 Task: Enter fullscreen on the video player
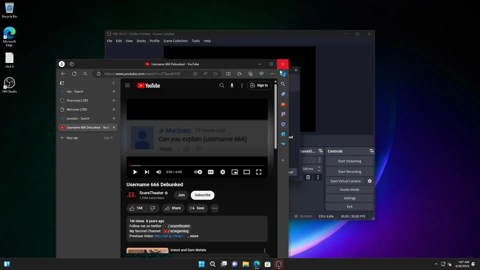[258, 172]
